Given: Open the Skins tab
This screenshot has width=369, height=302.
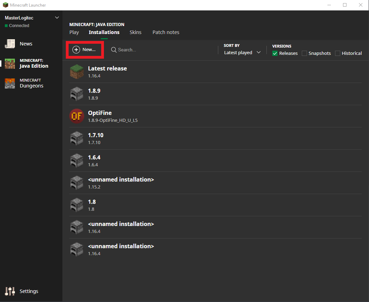Looking at the screenshot, I should coord(135,32).
